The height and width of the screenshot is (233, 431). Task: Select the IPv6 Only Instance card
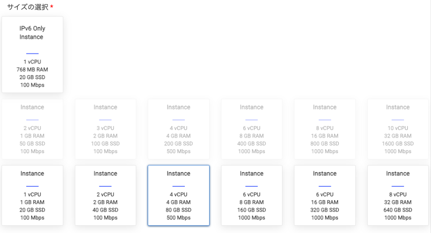pyautogui.click(x=32, y=55)
